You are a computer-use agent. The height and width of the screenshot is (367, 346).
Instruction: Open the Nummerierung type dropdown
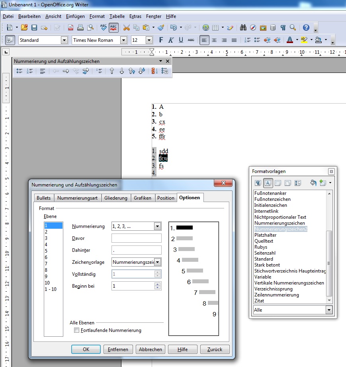point(157,226)
